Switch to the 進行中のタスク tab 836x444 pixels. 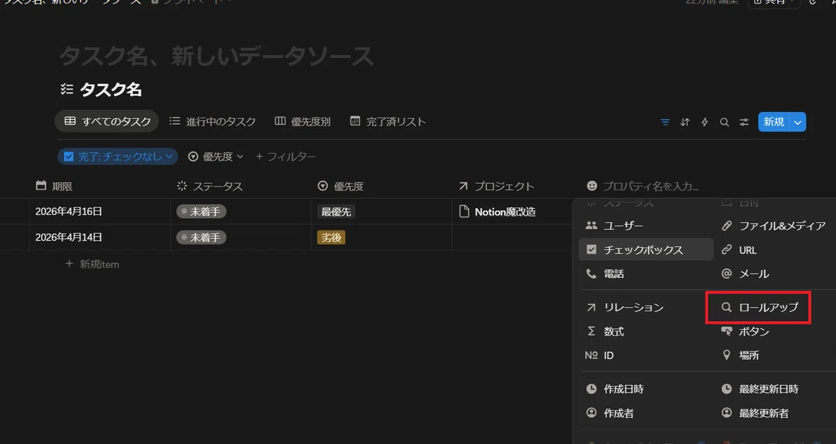[212, 121]
